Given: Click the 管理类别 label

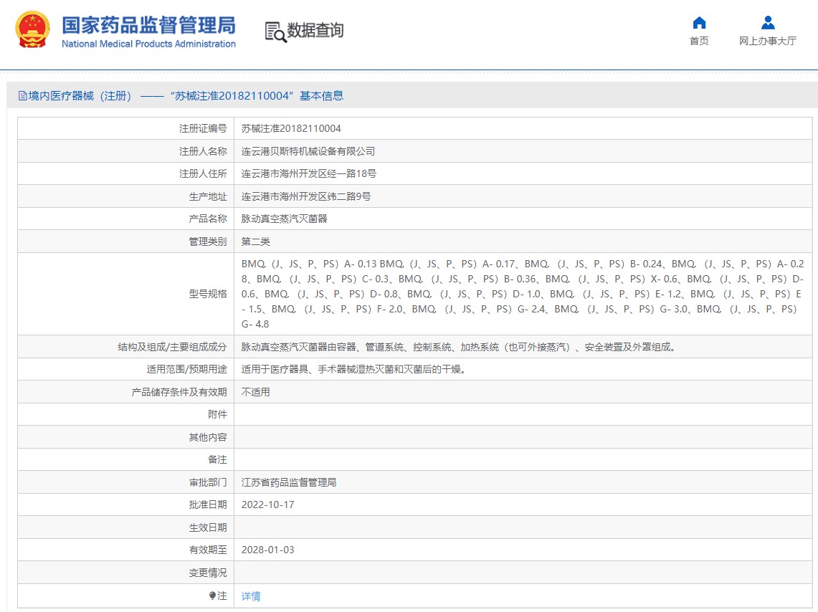Looking at the screenshot, I should (x=208, y=242).
